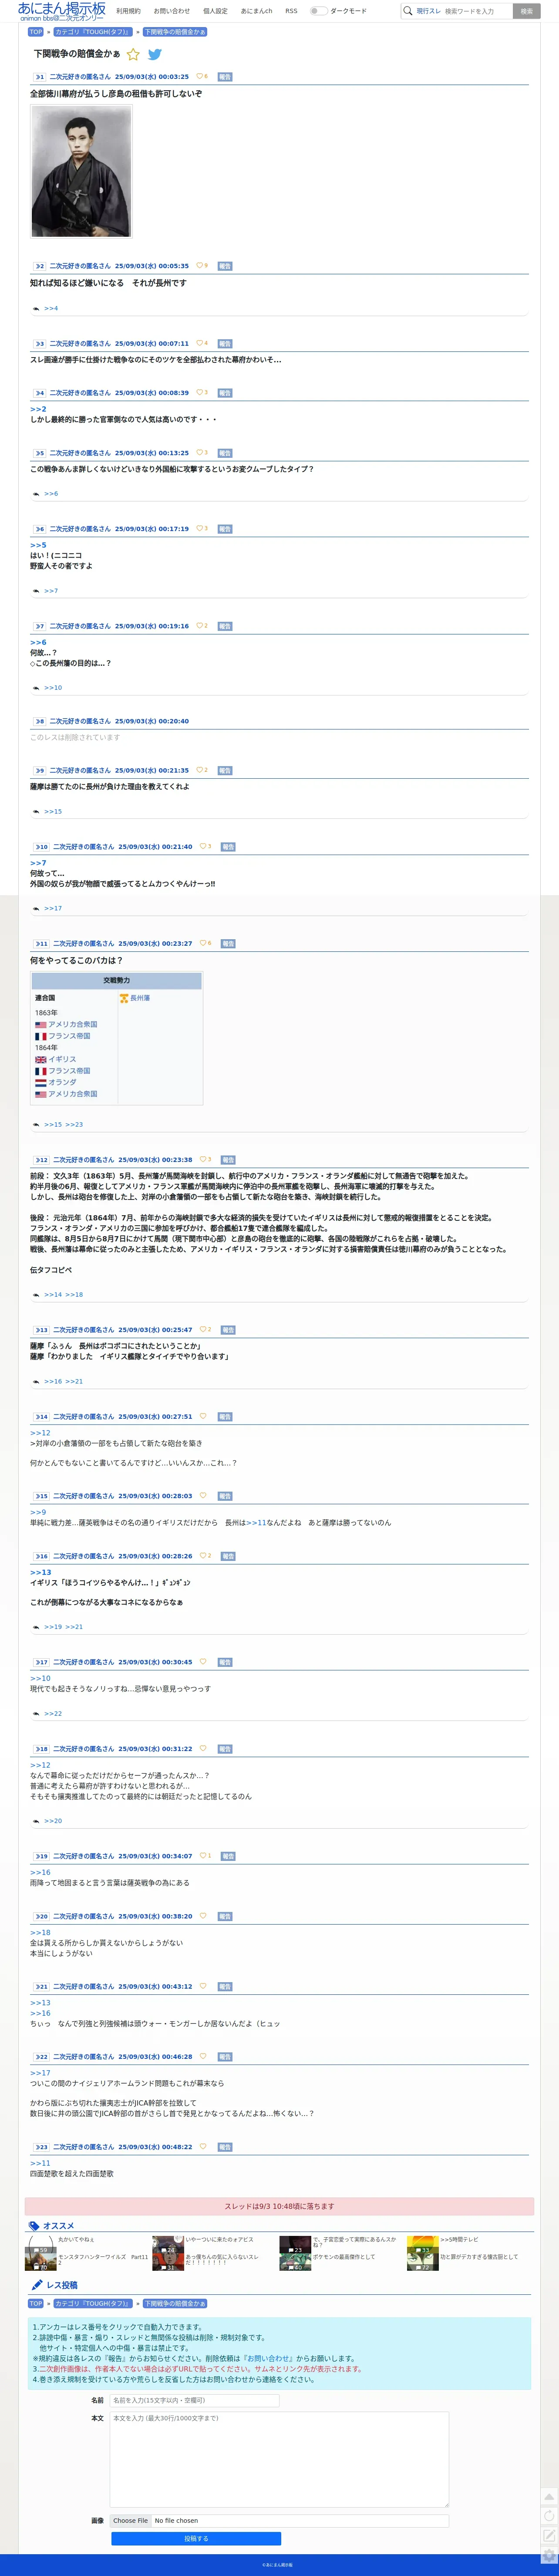This screenshot has width=559, height=2576.
Task: Like post 4 using the heart icon
Action: tap(200, 392)
